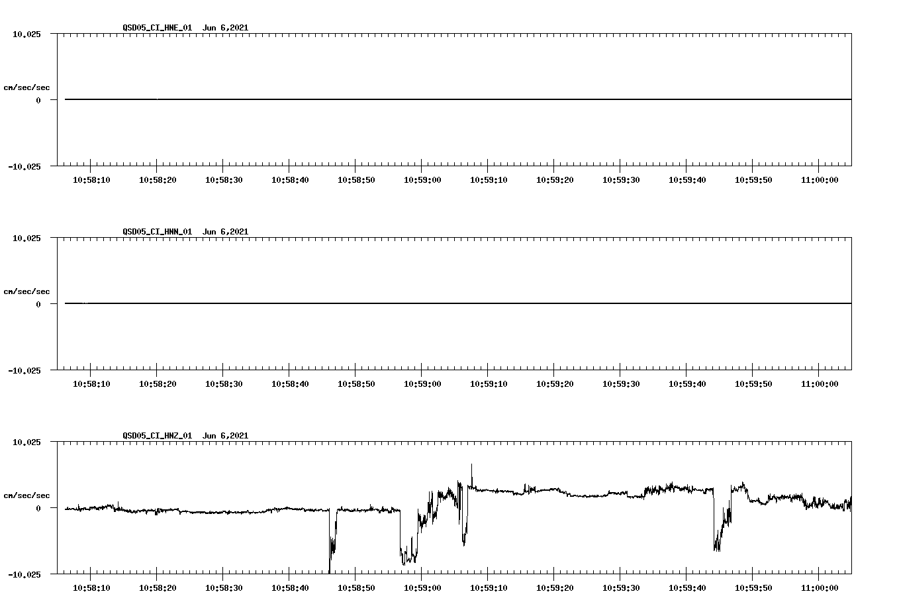Click the QSD05_CI_HNE_01 chart title
This screenshot has height=612, width=899.
(x=185, y=28)
